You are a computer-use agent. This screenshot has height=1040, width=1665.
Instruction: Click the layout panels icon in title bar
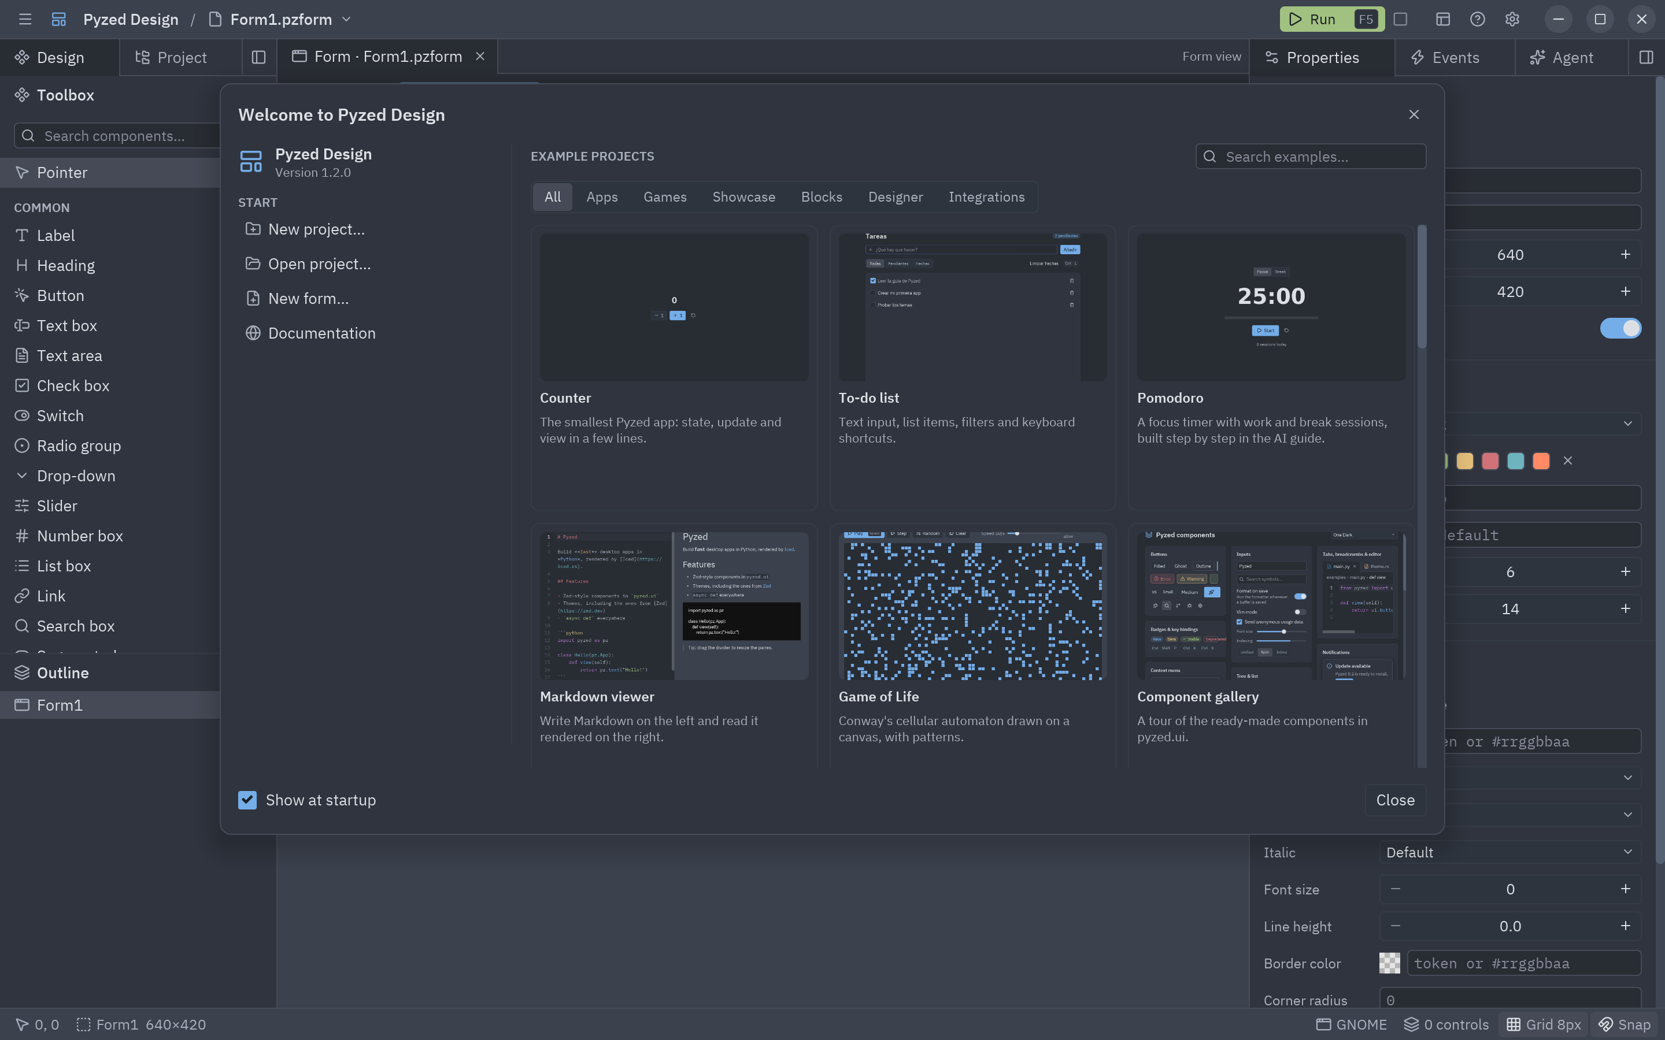(x=1443, y=19)
